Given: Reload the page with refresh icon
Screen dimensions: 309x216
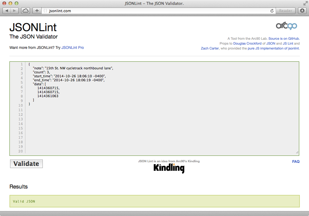Looking at the screenshot, I should point(272,11).
